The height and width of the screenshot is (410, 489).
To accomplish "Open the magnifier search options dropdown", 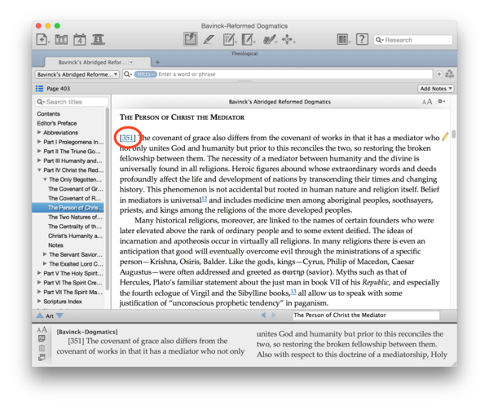I will (x=128, y=74).
